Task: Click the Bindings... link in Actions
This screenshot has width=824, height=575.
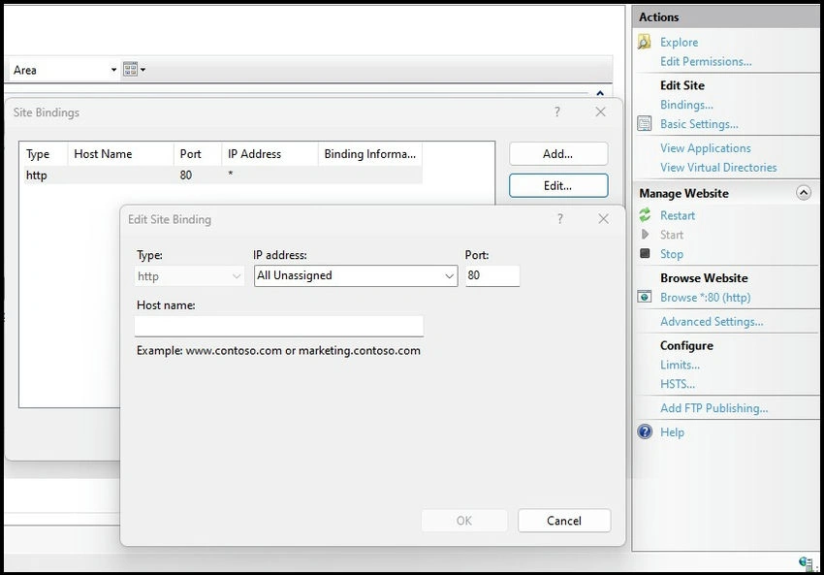Action: click(687, 105)
